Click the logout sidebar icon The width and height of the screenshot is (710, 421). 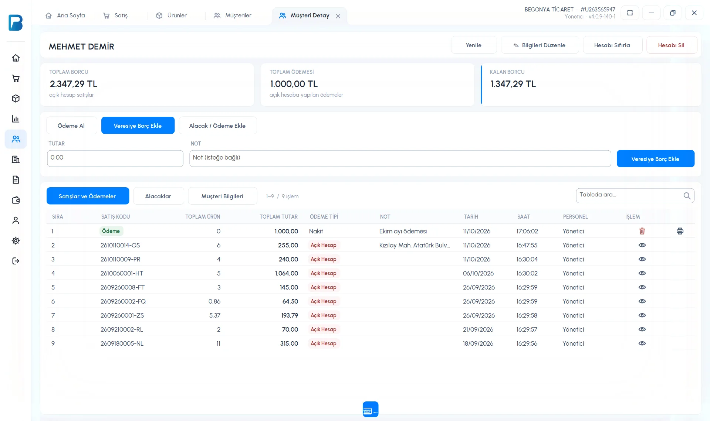click(16, 261)
